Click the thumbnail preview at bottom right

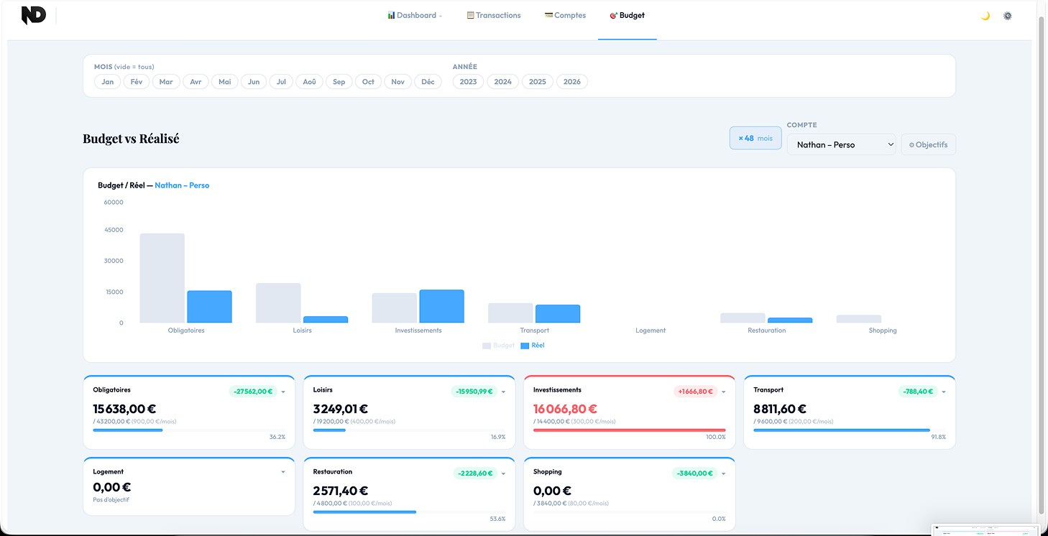[x=985, y=530]
